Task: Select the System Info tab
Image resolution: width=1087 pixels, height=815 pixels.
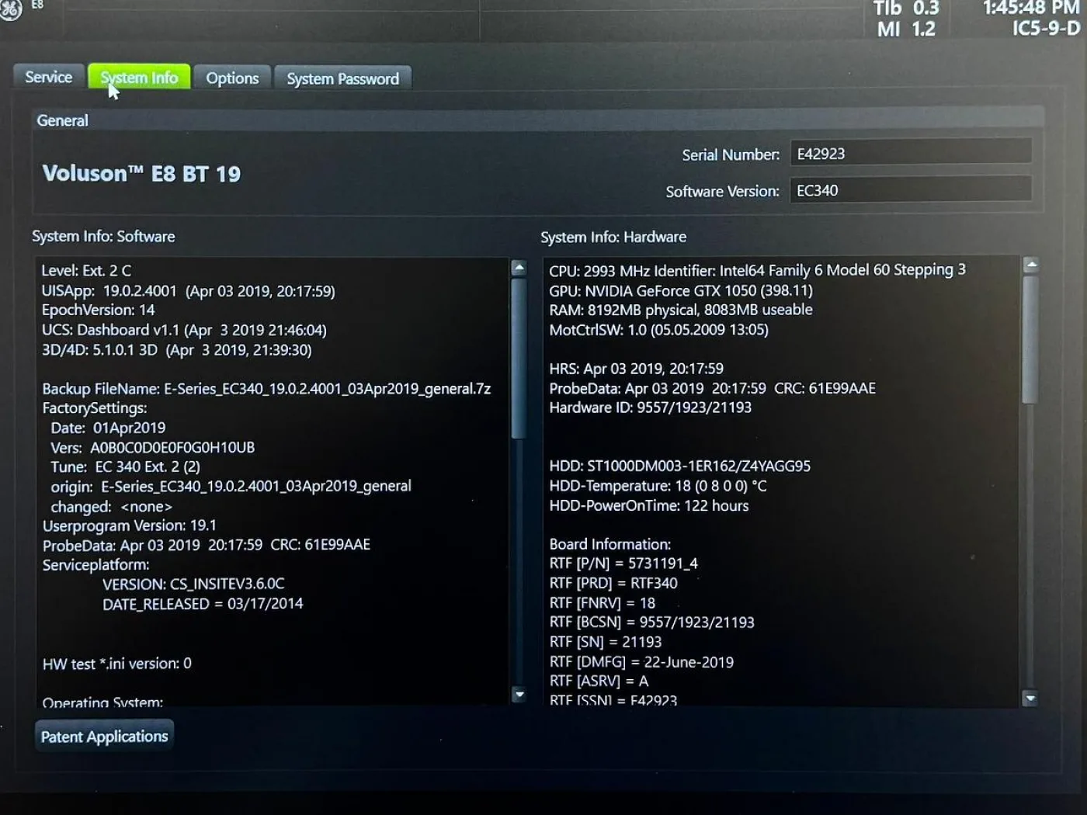Action: click(140, 77)
